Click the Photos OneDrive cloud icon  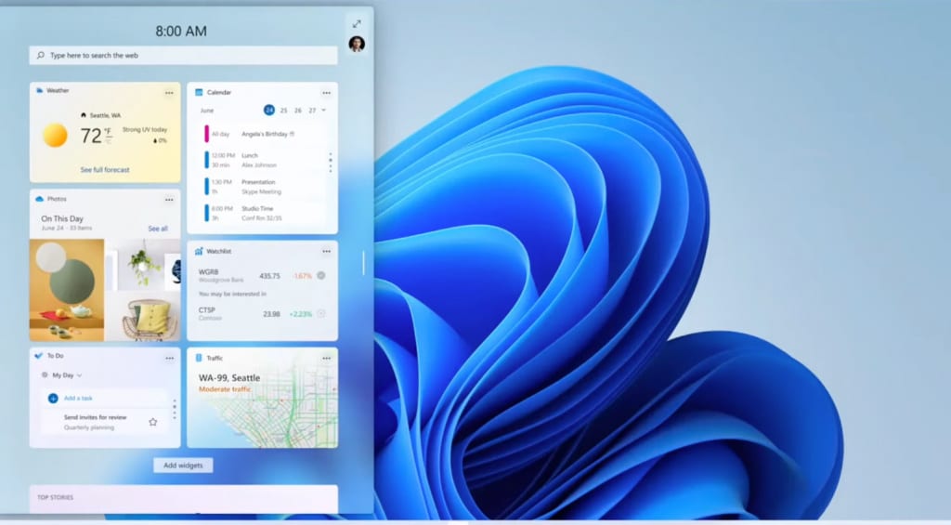click(x=39, y=199)
